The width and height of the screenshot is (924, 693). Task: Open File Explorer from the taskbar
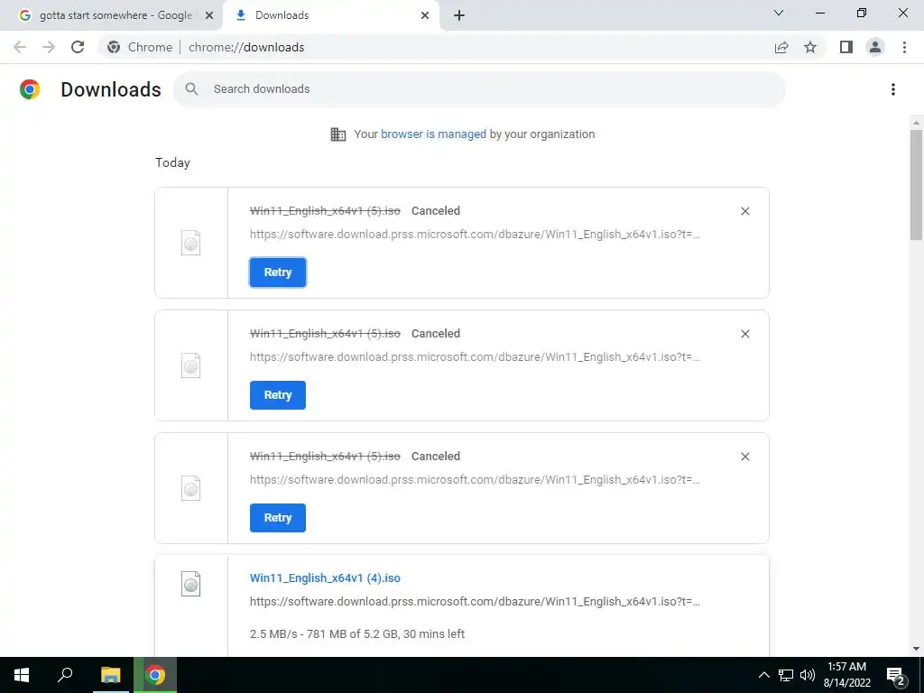coord(110,675)
